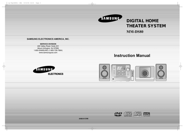Click the volume knob on the main unit
194x137 pixels.
click(128, 70)
